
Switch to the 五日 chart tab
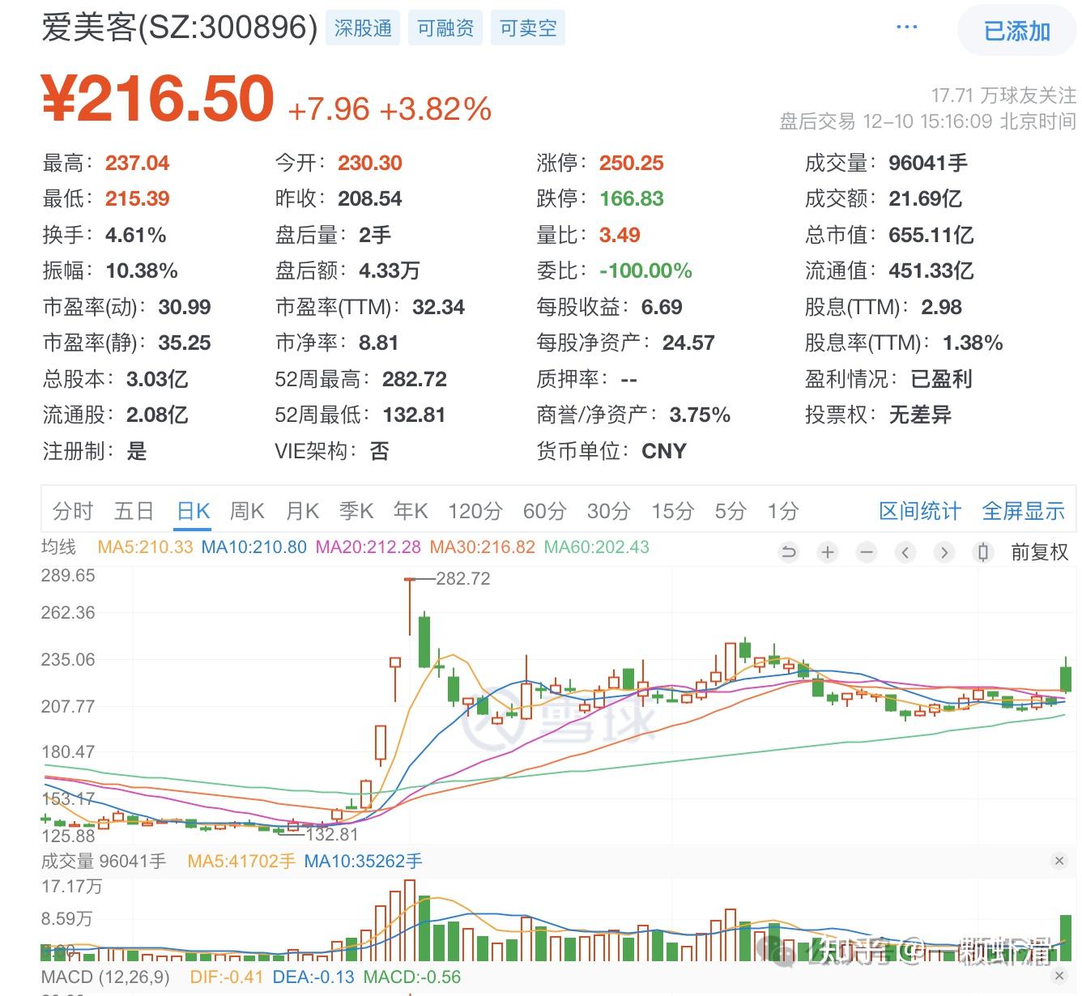(134, 511)
